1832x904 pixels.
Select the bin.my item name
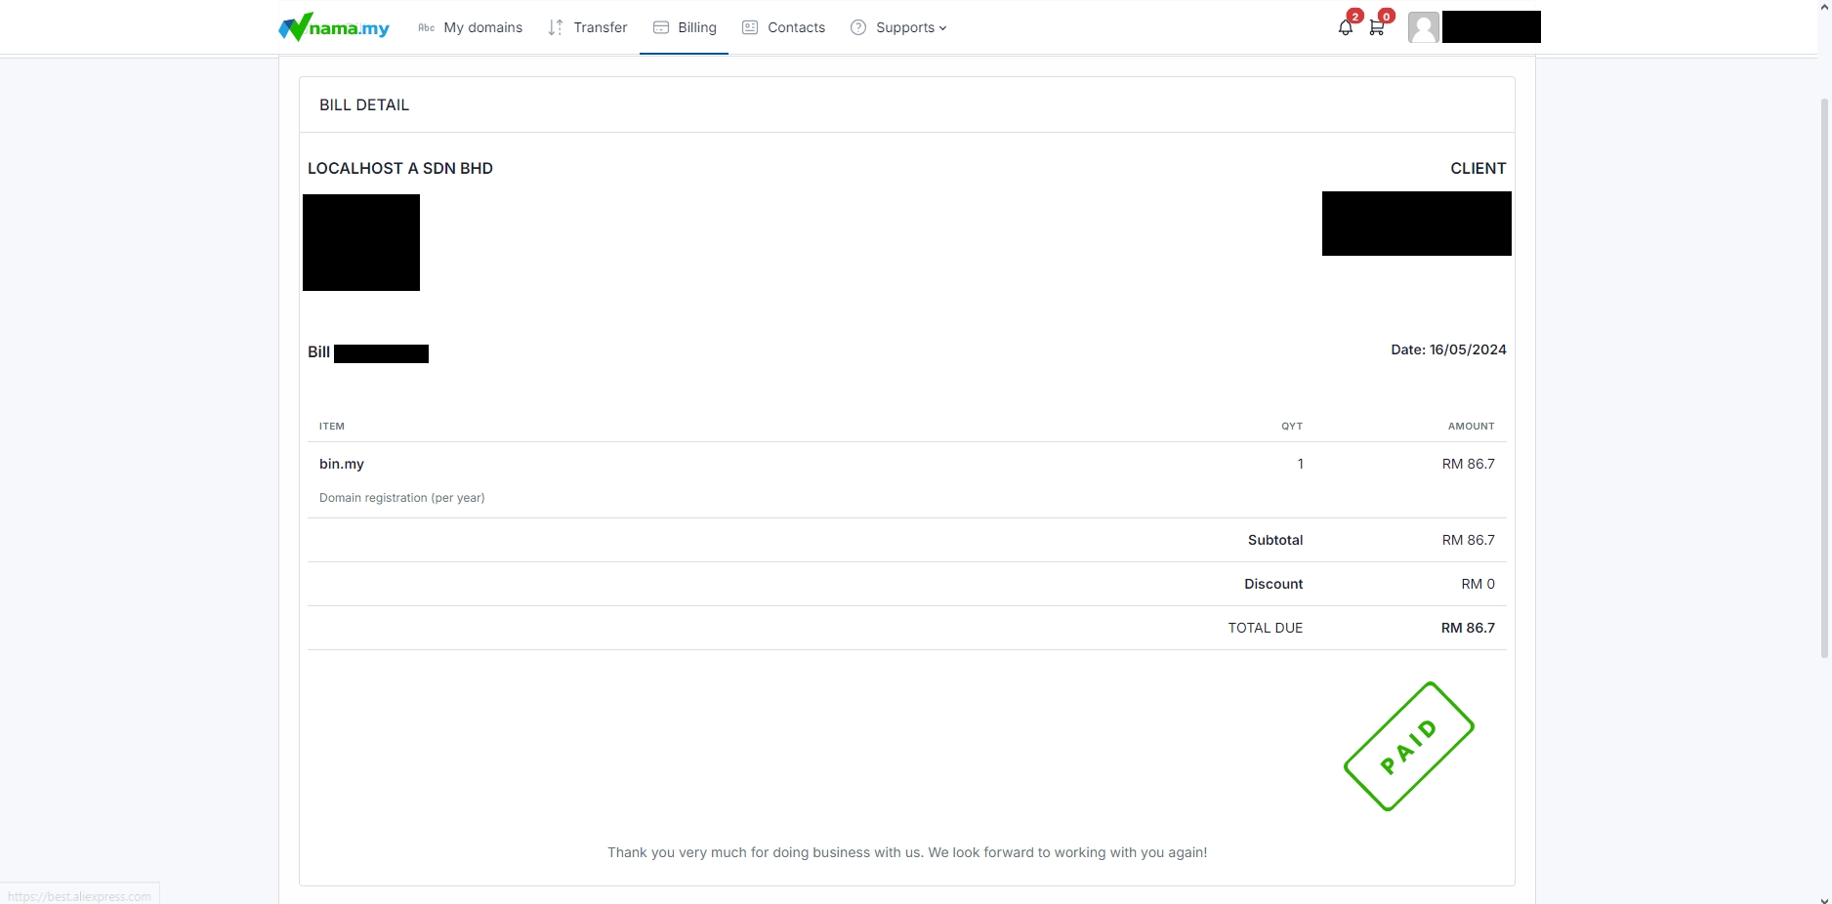click(x=342, y=464)
